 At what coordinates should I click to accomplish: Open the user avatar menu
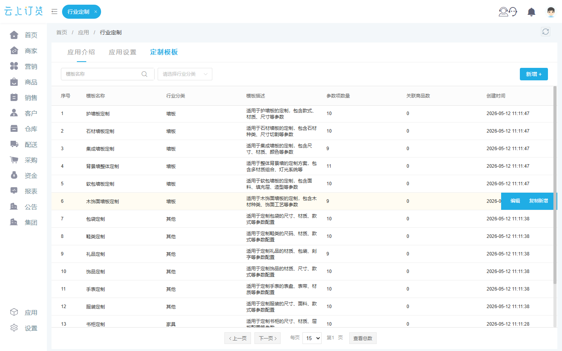[x=551, y=12]
